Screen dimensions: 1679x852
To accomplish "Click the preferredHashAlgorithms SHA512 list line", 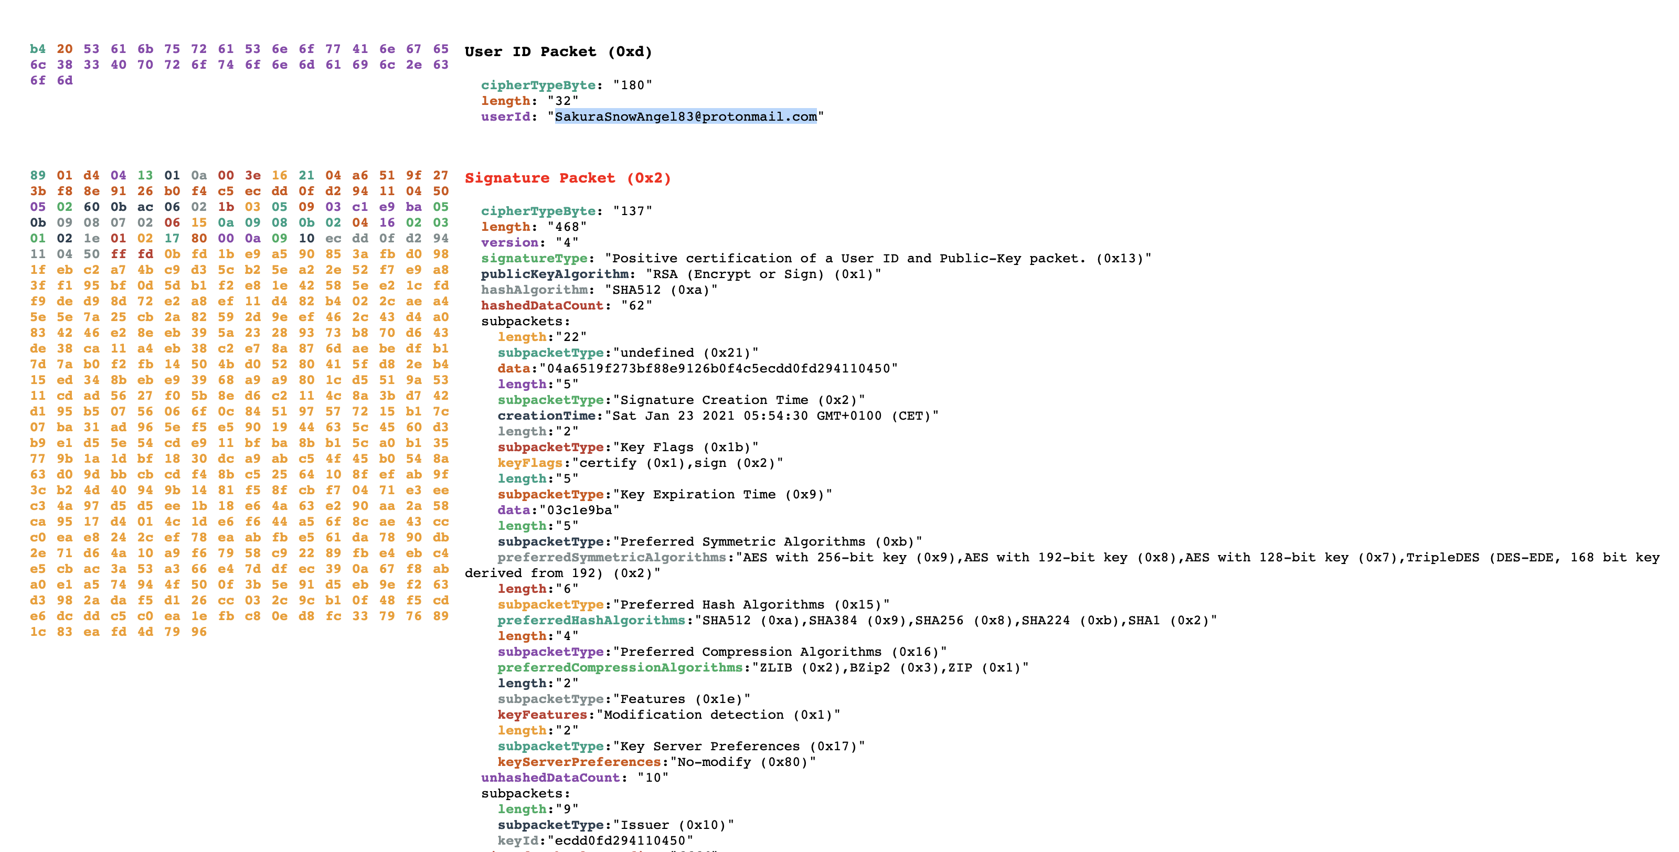I will (x=857, y=620).
